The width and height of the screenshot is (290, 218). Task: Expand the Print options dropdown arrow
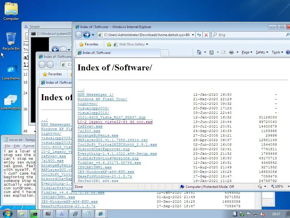coord(237,53)
